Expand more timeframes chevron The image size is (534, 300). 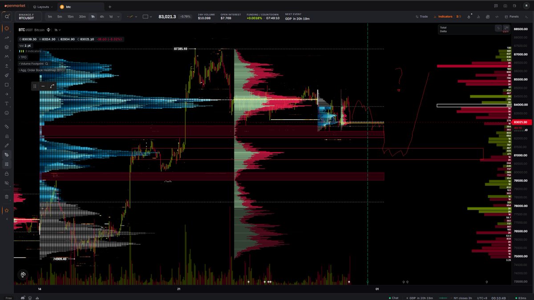pos(118,16)
